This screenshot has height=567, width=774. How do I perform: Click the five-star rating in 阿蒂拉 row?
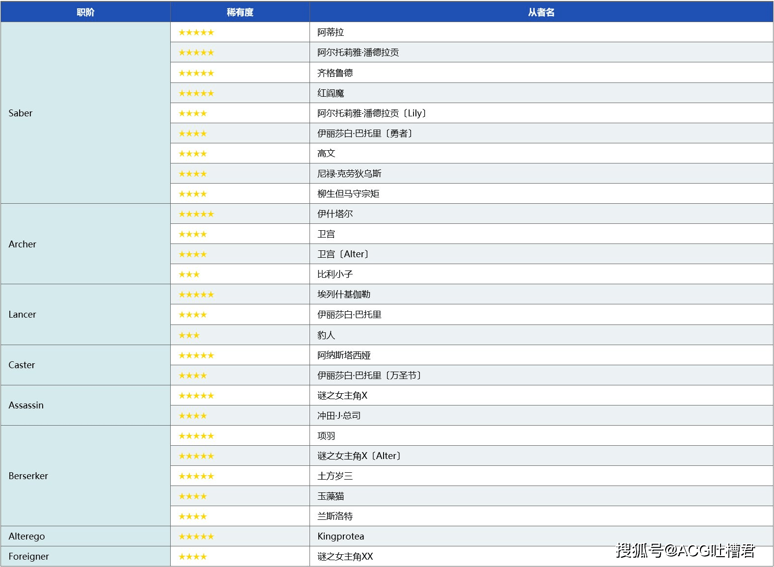click(196, 32)
